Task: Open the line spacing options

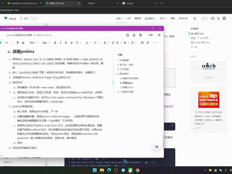Action: (133, 43)
